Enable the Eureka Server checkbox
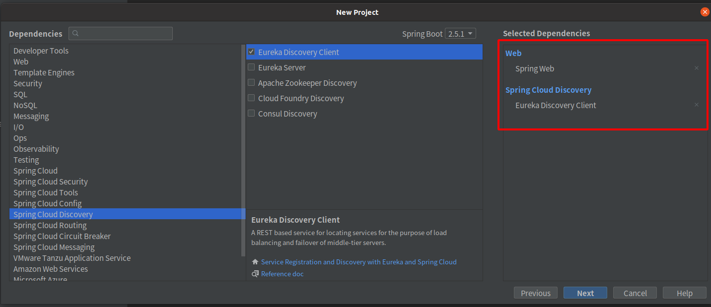 [x=251, y=67]
